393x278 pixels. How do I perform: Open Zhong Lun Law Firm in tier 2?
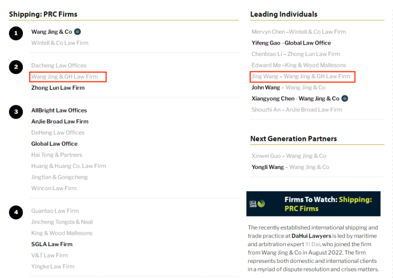click(58, 88)
